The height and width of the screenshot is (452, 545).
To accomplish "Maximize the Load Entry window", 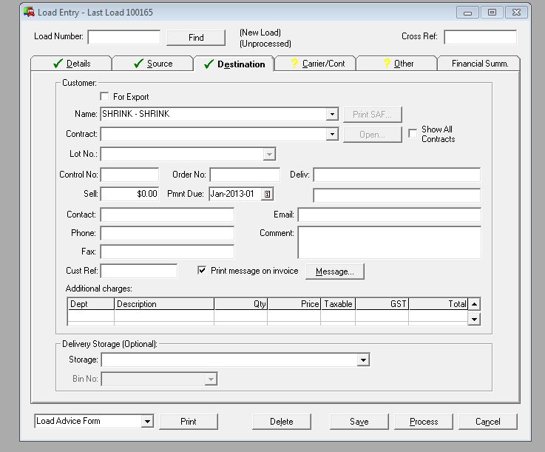I will click(492, 13).
